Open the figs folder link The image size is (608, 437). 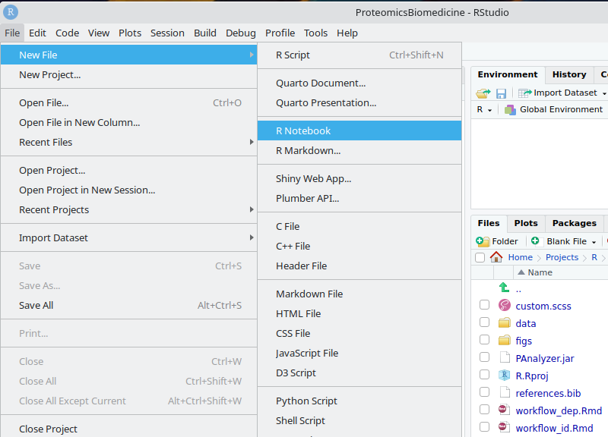pyautogui.click(x=524, y=341)
